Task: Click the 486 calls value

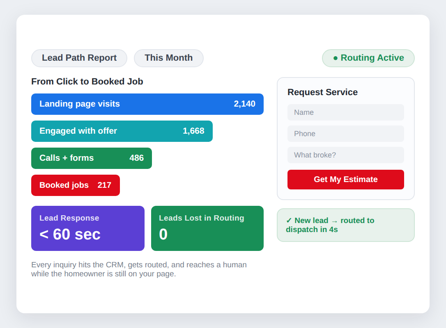Action: (x=136, y=158)
